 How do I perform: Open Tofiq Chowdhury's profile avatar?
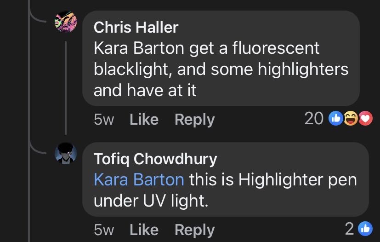[66, 153]
